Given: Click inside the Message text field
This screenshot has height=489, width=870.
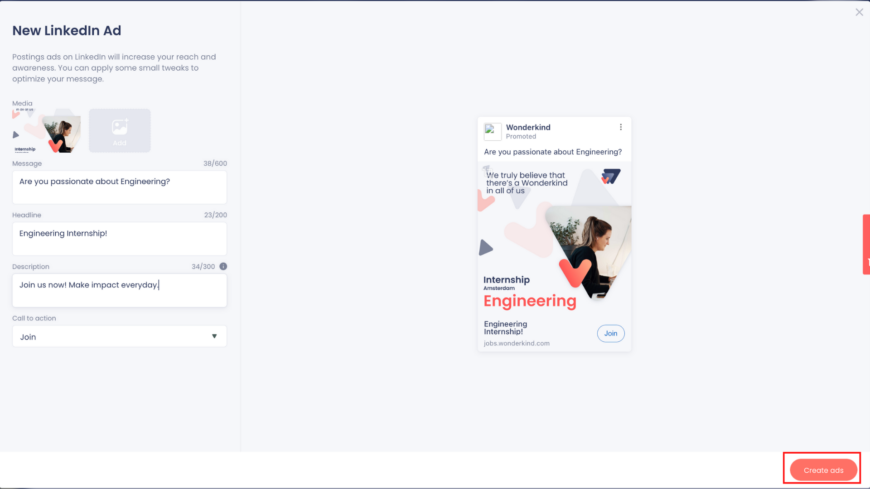Looking at the screenshot, I should pyautogui.click(x=119, y=187).
